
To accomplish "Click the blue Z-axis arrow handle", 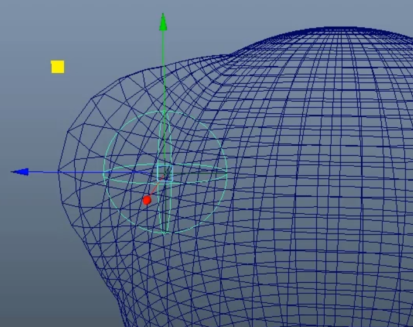I will pos(20,172).
